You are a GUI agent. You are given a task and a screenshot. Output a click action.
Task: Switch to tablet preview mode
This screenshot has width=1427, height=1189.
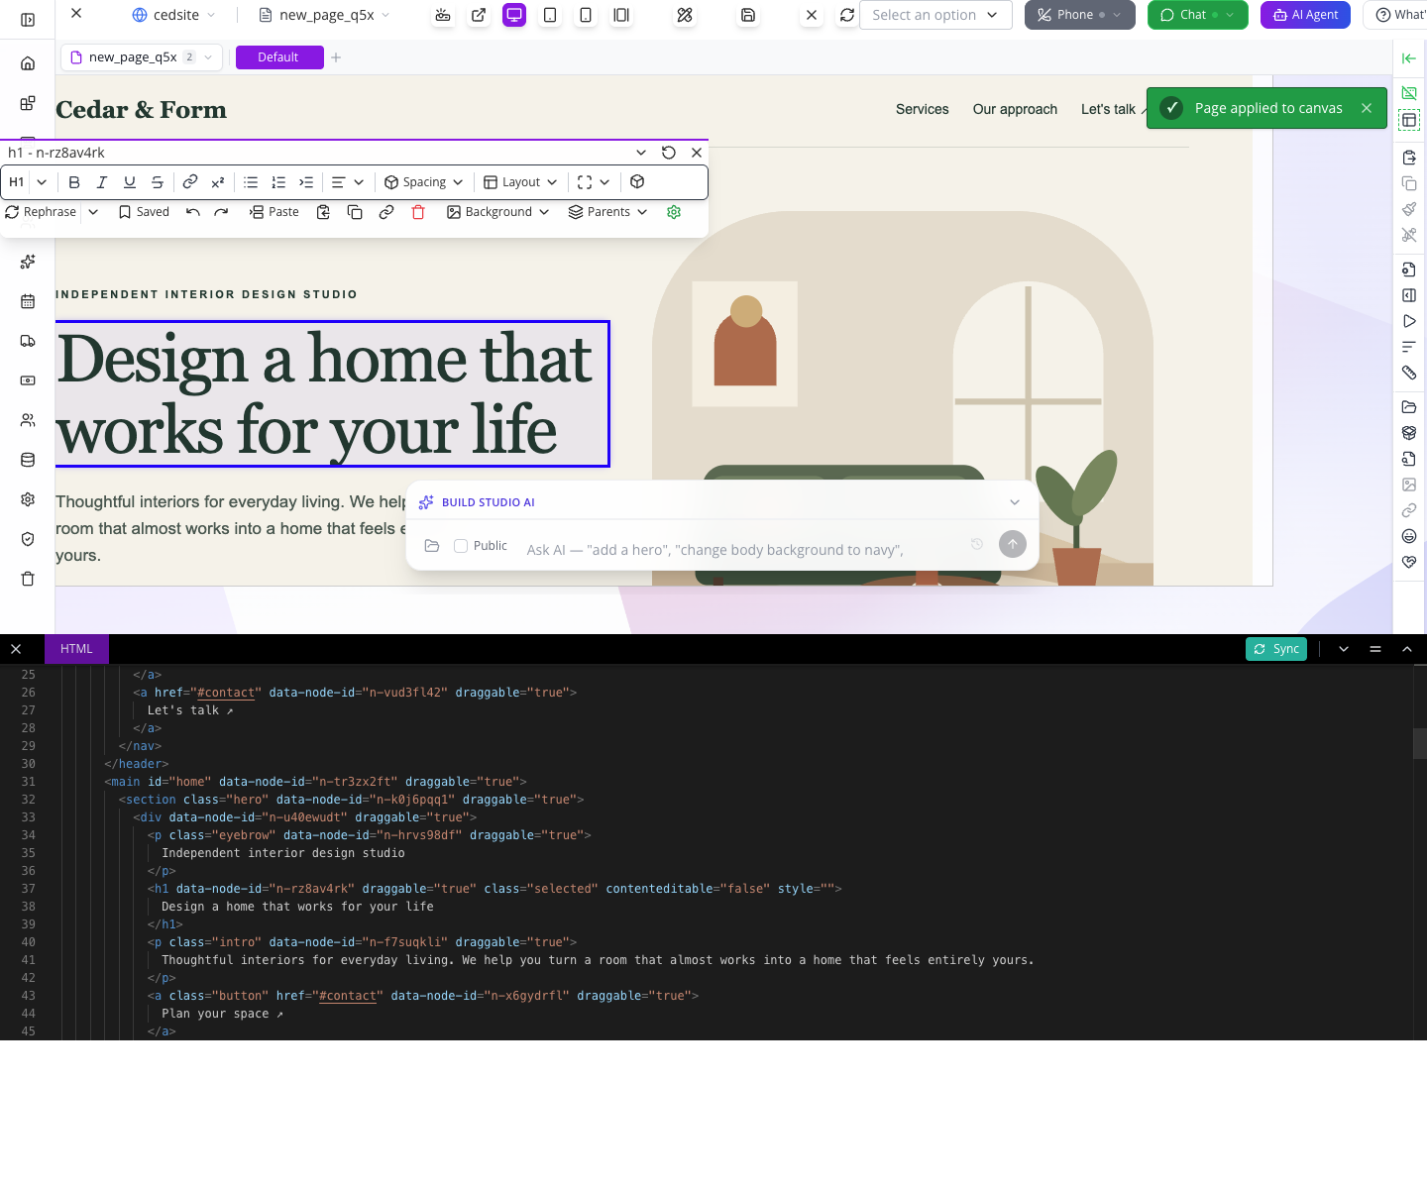(x=550, y=15)
